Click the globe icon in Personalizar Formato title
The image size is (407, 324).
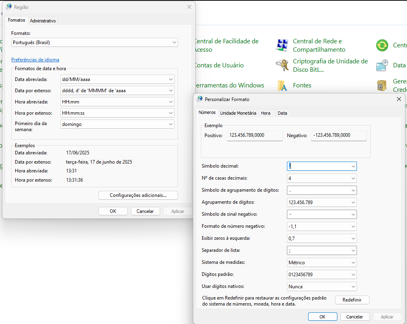(200, 99)
